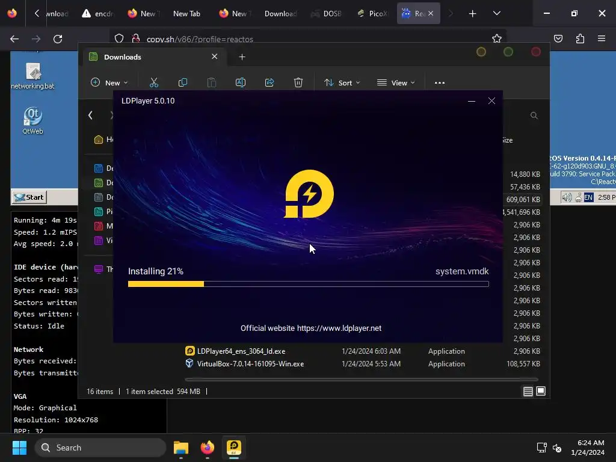Bookmark this page with star icon
The width and height of the screenshot is (616, 462).
[496, 38]
